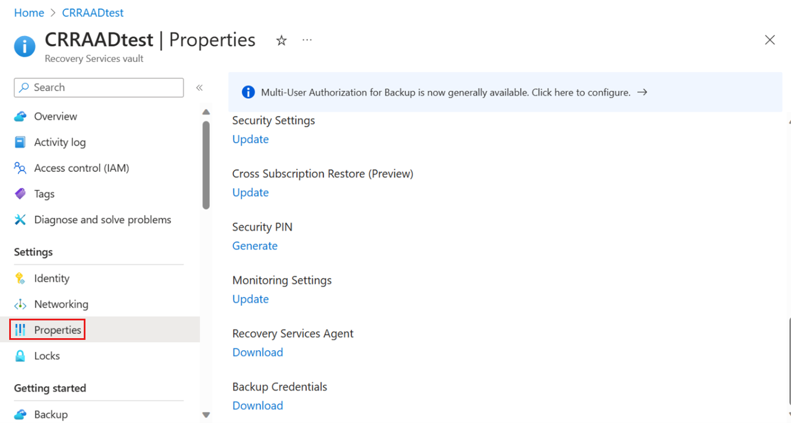The image size is (791, 423).
Task: Collapse the sidebar with double chevron
Action: [199, 88]
